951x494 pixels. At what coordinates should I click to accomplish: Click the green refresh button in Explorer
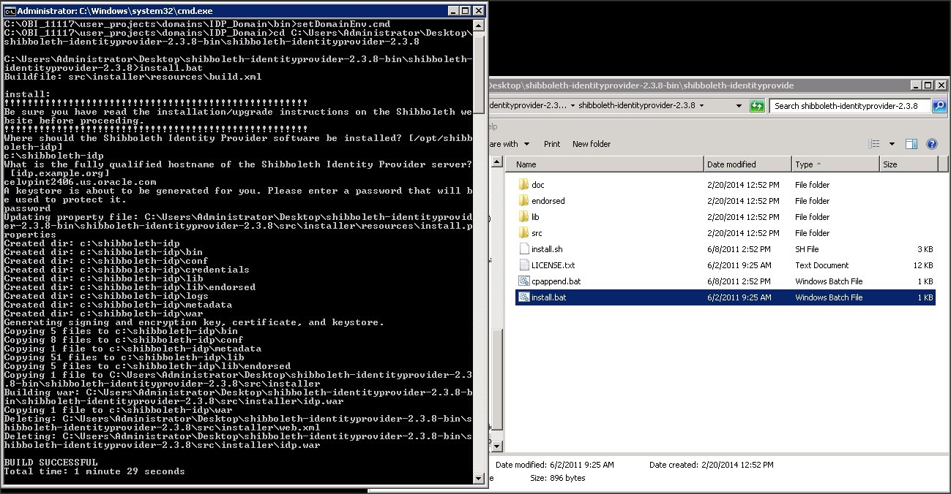(758, 106)
